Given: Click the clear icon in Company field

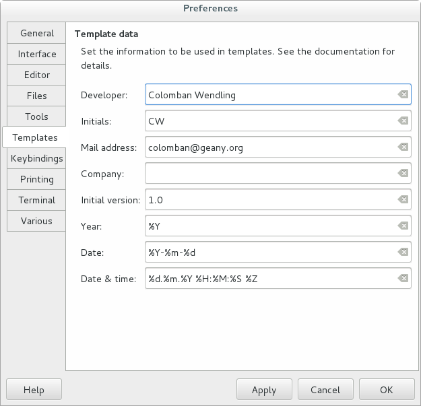Looking at the screenshot, I should pyautogui.click(x=402, y=174).
